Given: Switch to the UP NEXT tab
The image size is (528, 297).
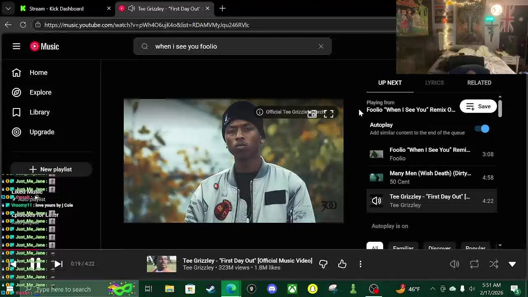Looking at the screenshot, I should [390, 82].
